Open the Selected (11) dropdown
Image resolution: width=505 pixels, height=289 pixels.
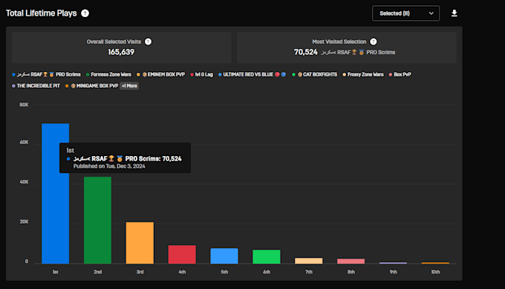(x=405, y=13)
